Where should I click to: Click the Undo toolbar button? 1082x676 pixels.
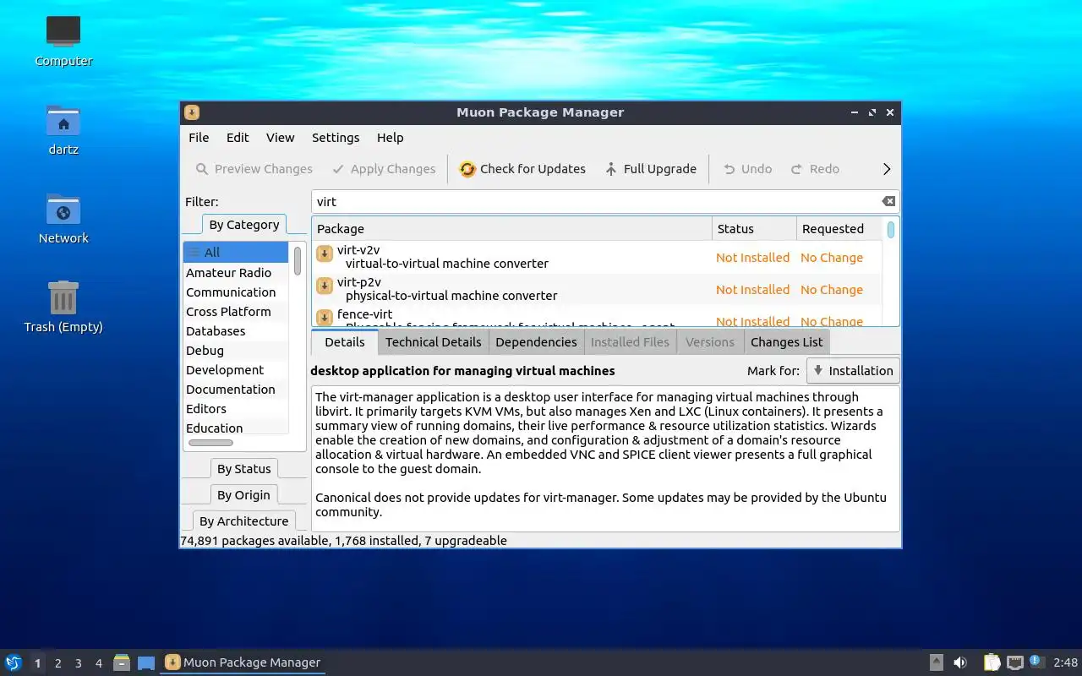coord(747,169)
